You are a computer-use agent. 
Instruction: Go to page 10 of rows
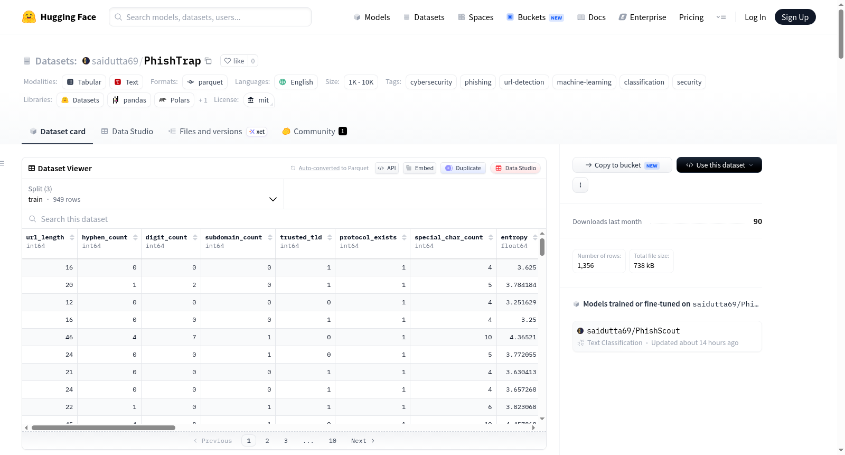[x=333, y=441]
